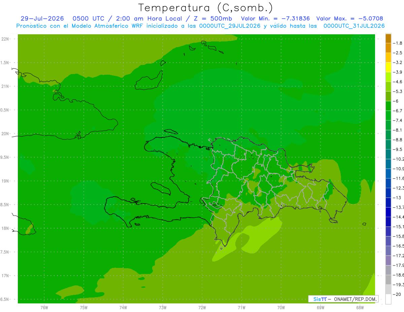The image size is (404, 312).
Task: Click the '-3.9' colorbar label
Action: click(398, 72)
